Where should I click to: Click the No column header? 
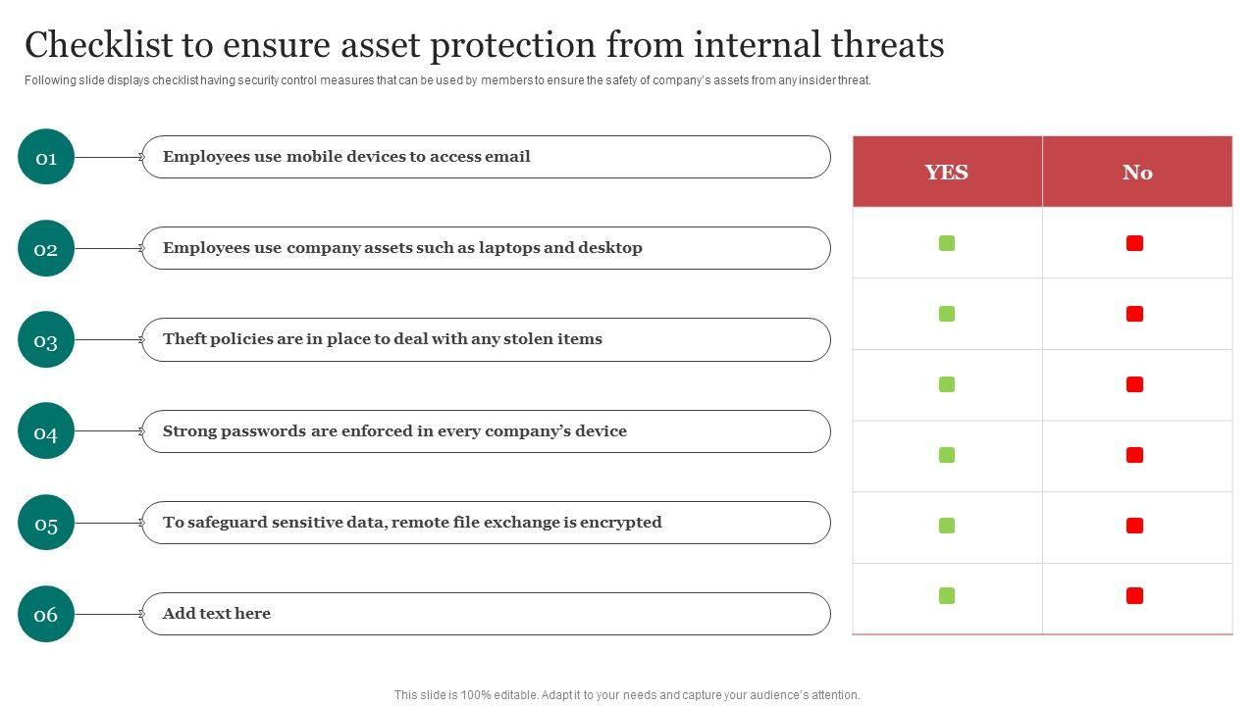(x=1137, y=173)
